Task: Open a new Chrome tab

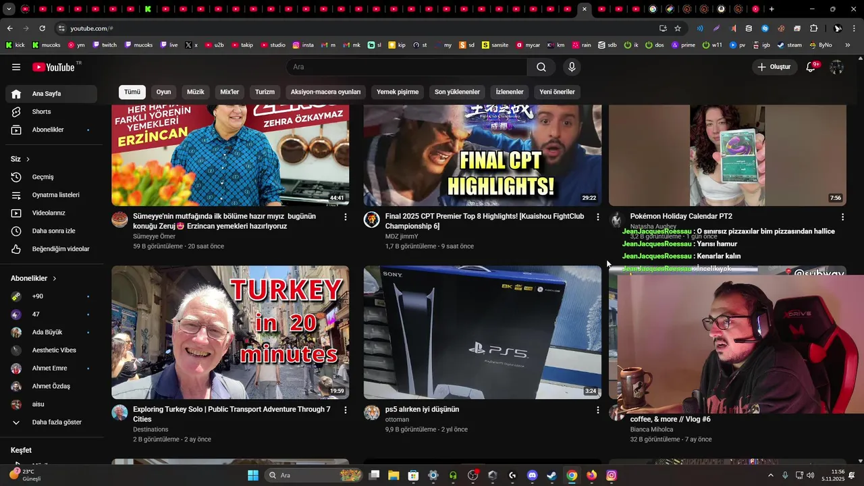Action: tap(772, 9)
